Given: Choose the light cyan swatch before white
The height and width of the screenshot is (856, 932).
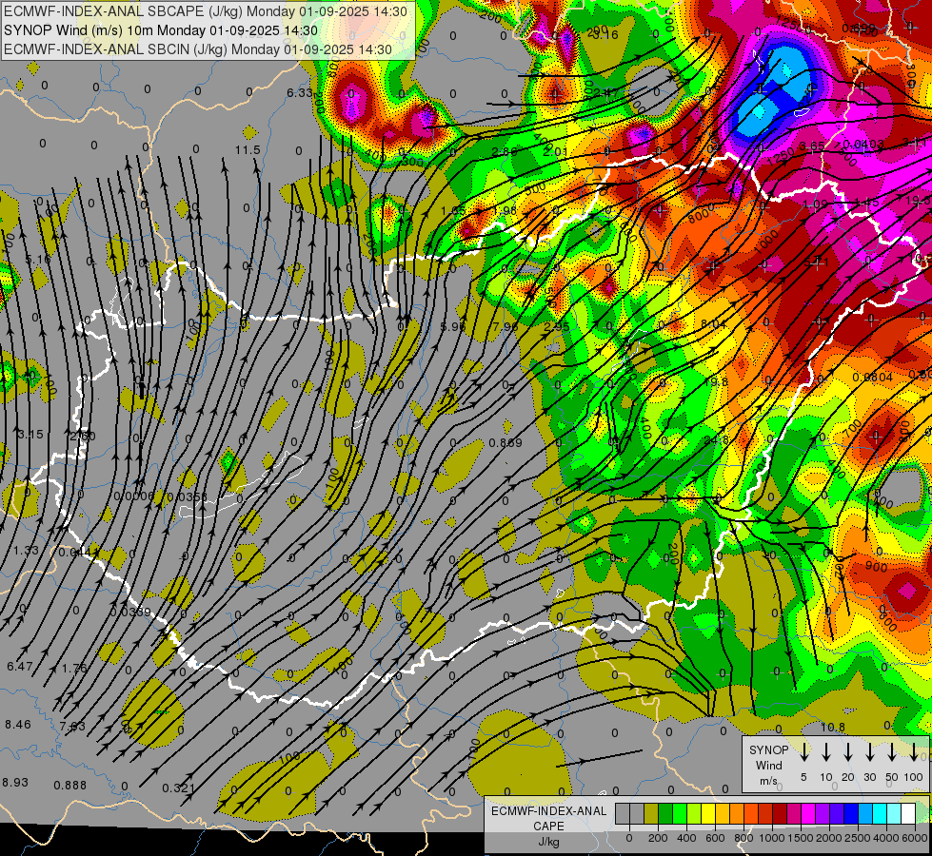Looking at the screenshot, I should coord(894,814).
